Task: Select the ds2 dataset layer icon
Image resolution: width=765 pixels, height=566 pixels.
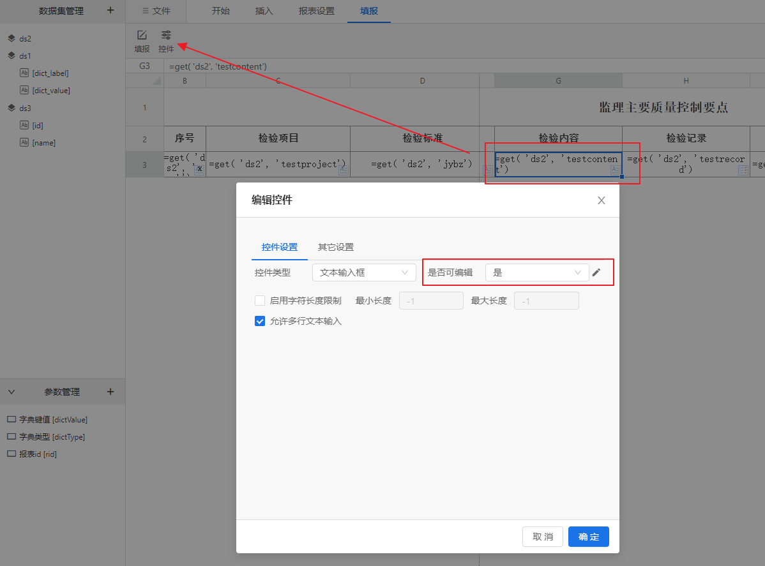Action: click(x=11, y=38)
